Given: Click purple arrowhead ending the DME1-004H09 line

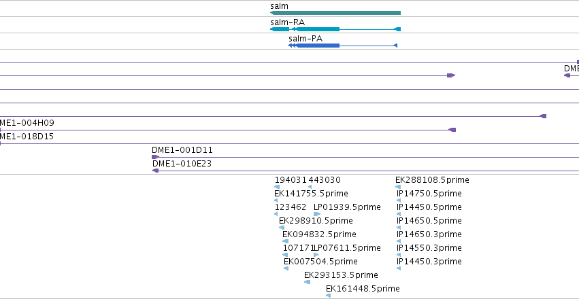Looking at the screenshot, I should coord(452,130).
